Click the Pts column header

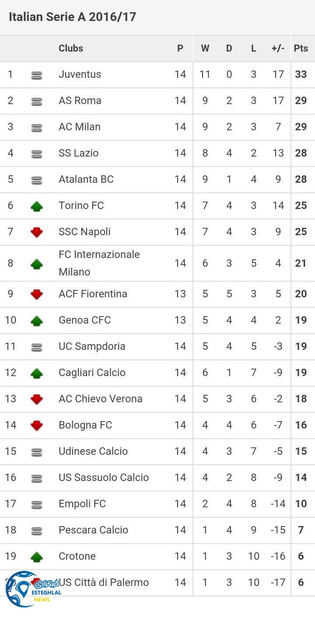click(x=301, y=48)
